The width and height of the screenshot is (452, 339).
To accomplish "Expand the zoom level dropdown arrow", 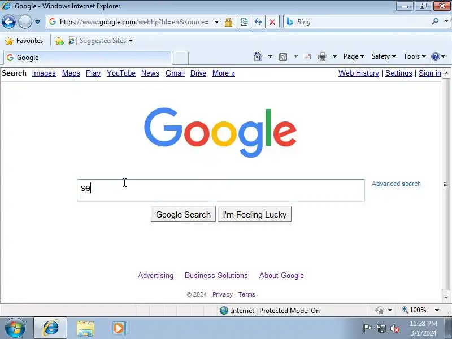I will [437, 310].
